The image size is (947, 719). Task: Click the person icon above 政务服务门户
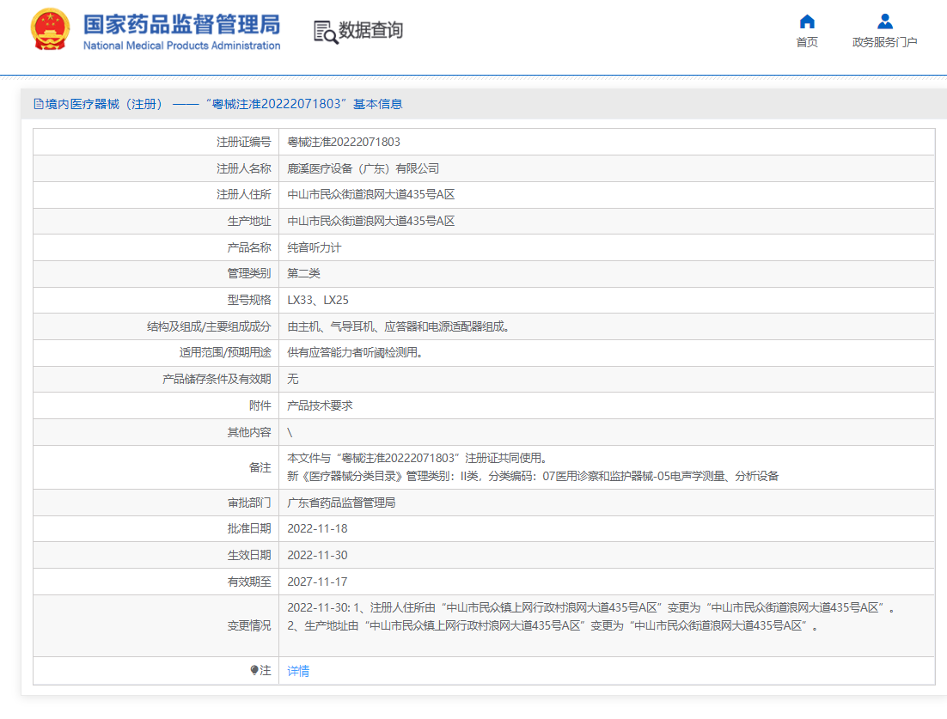(883, 21)
